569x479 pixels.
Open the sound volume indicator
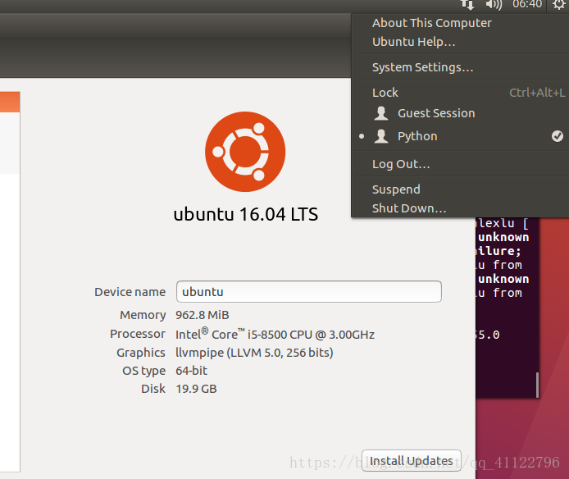[494, 5]
